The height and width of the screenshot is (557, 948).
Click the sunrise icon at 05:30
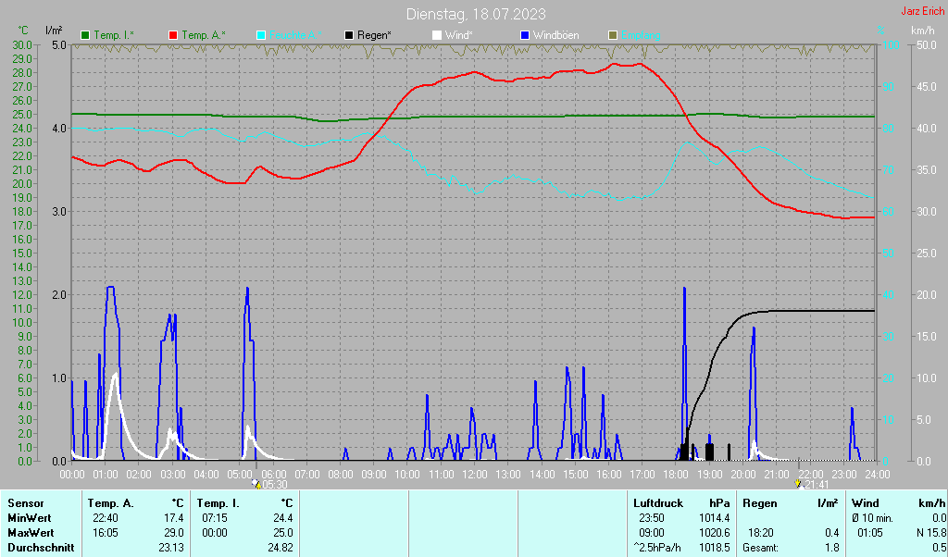256,484
